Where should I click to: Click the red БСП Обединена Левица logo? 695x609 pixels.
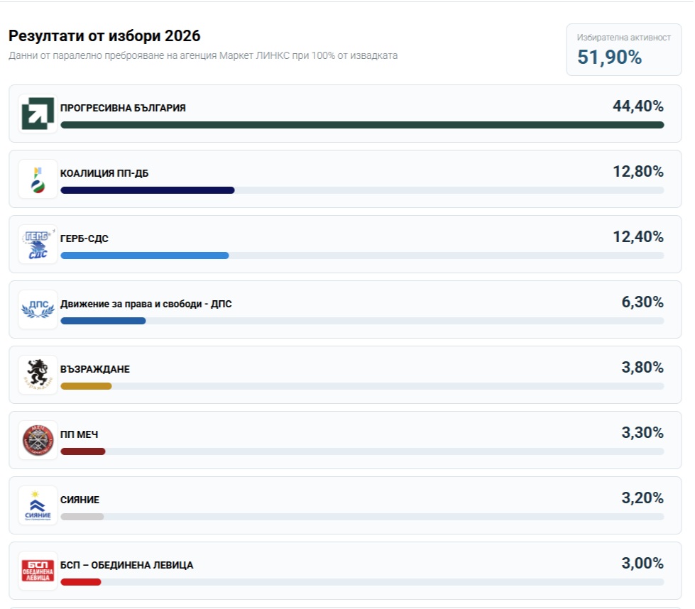pos(38,571)
